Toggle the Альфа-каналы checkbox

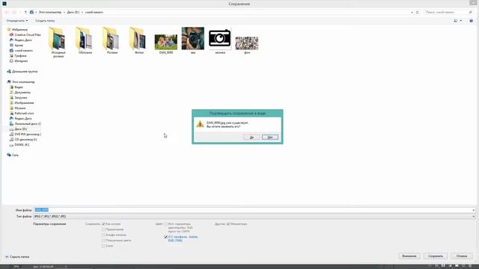coord(103,235)
